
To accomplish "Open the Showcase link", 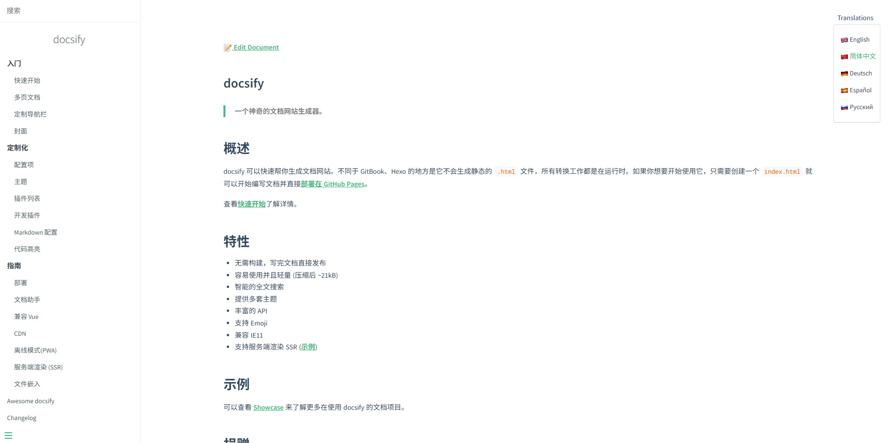I will point(268,407).
